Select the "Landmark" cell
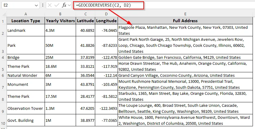Image resolution: width=255 pixels, height=129 pixels. pyautogui.click(x=26, y=30)
